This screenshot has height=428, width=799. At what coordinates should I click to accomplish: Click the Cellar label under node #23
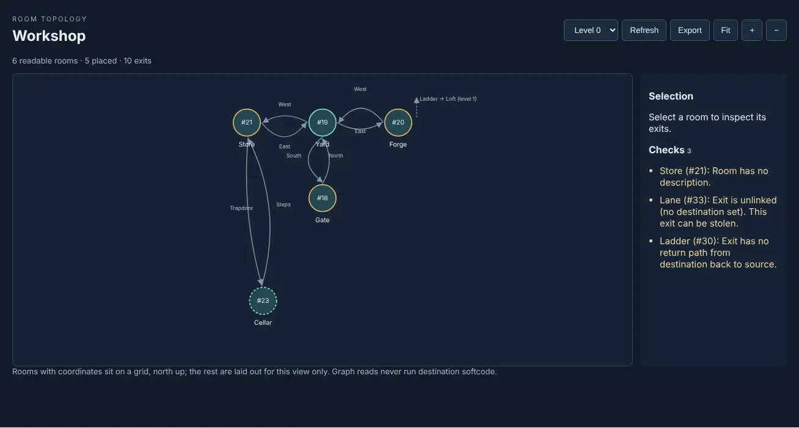coord(263,322)
